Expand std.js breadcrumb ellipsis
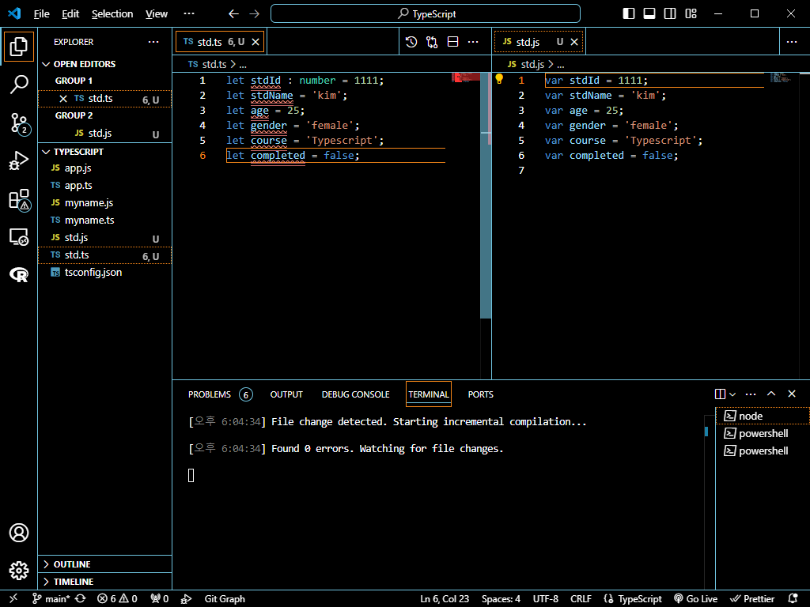The image size is (810, 607). point(561,65)
